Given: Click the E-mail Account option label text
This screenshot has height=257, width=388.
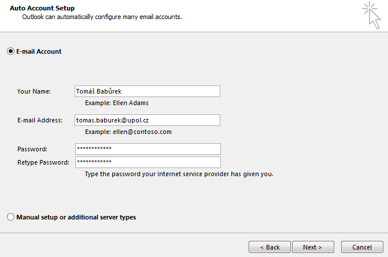Looking at the screenshot, I should 39,51.
